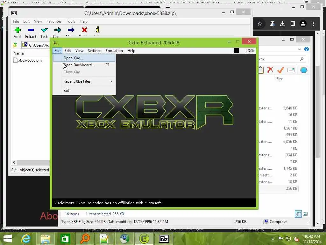The height and width of the screenshot is (245, 326).
Task: Click the 7-Zip horizontal scrollbar left arrow
Action: click(x=14, y=162)
